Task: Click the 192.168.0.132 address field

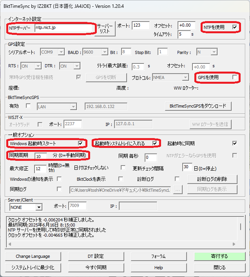Action: tap(106, 106)
